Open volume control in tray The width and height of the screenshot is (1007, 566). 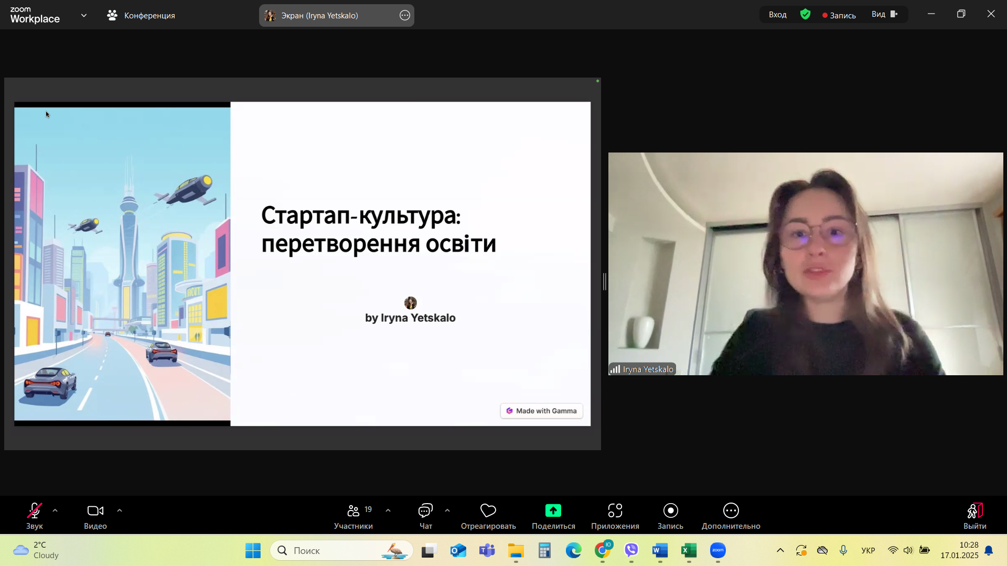click(908, 550)
